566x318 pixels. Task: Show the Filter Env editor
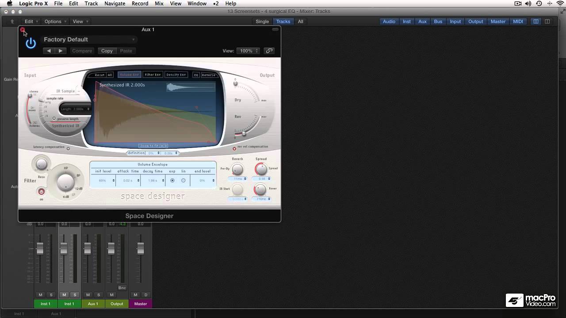[x=153, y=75]
